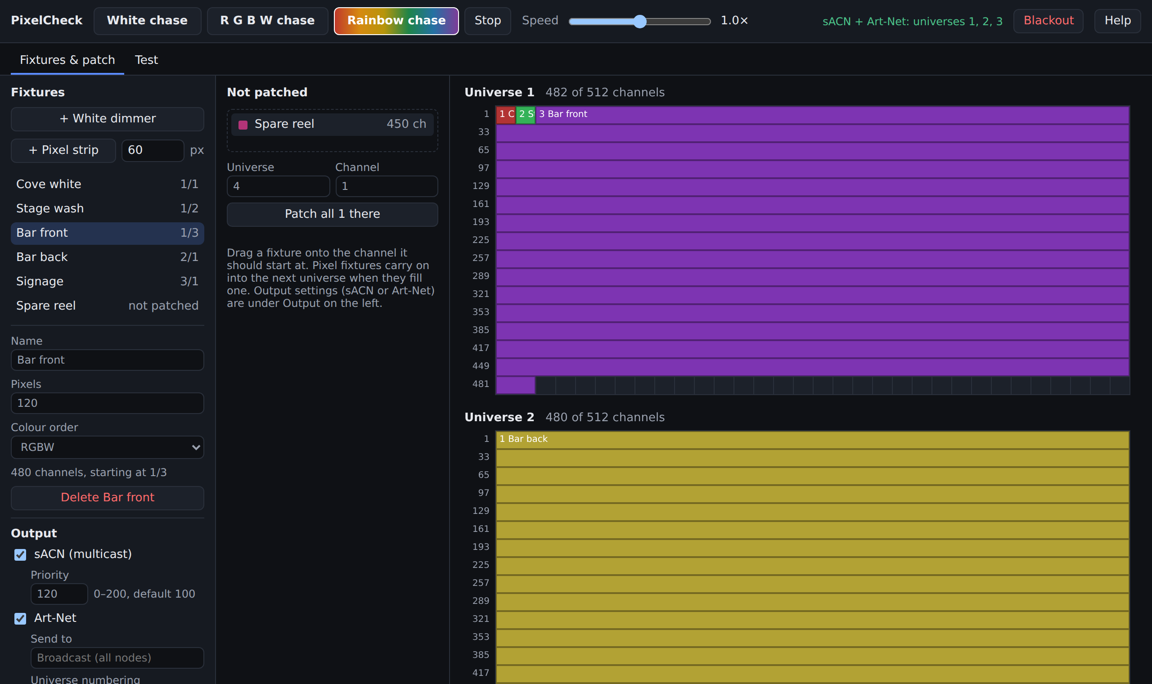Viewport: 1152px width, 684px height.
Task: Edit the Art-Net Send to field
Action: pyautogui.click(x=117, y=658)
